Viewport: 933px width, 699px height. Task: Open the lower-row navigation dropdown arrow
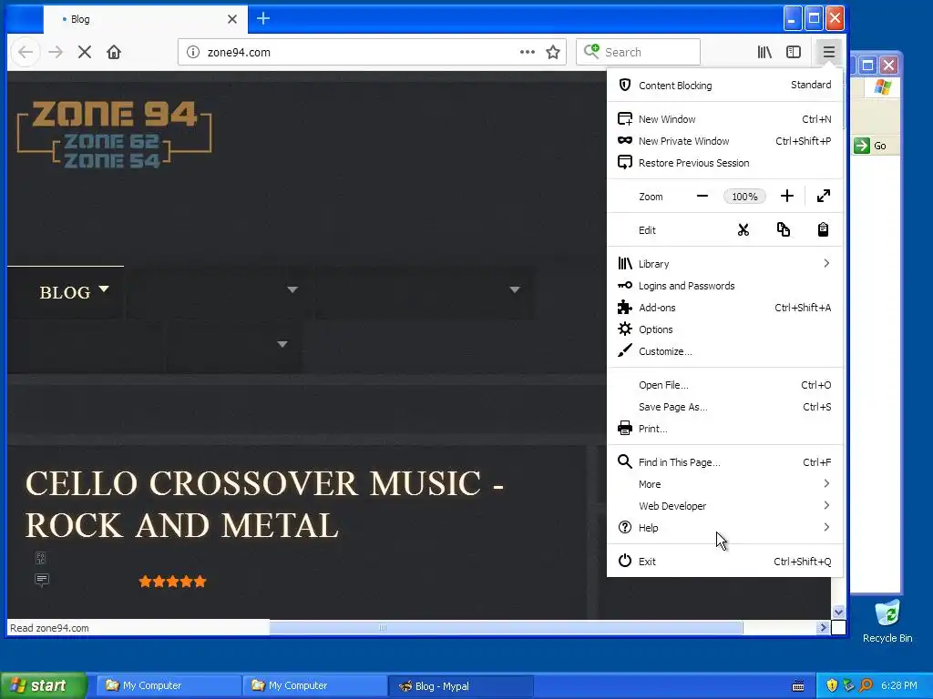tap(282, 344)
